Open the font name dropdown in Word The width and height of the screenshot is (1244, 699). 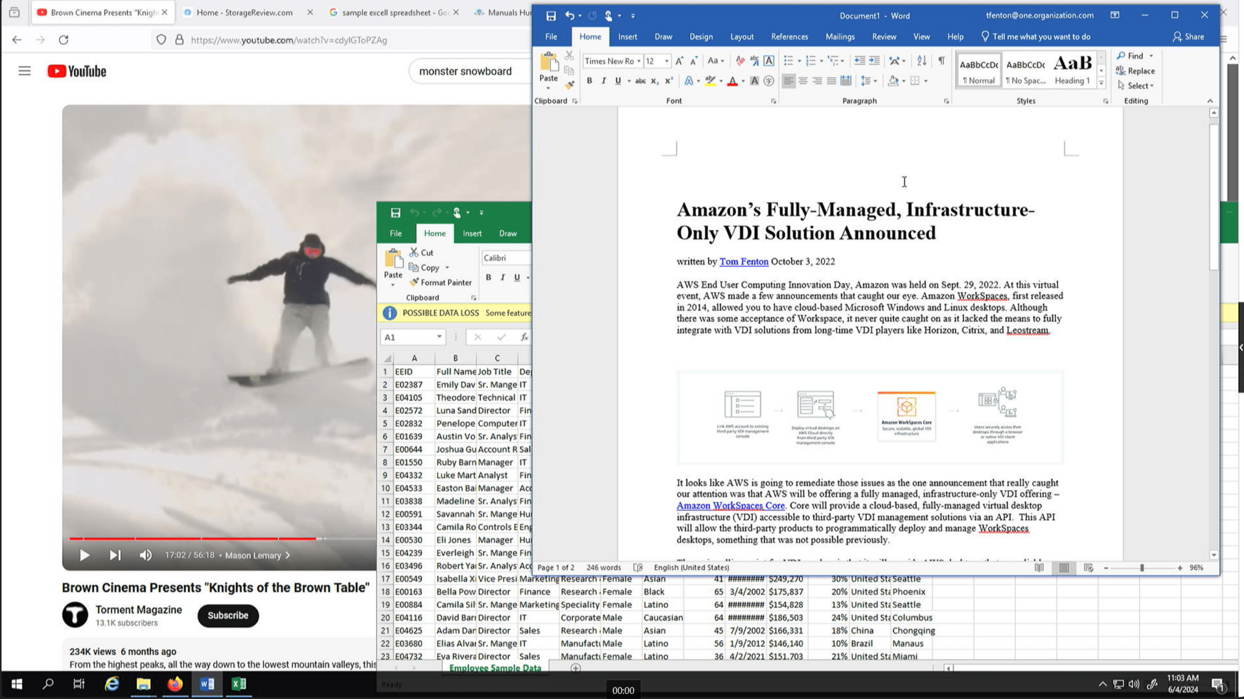coord(639,61)
